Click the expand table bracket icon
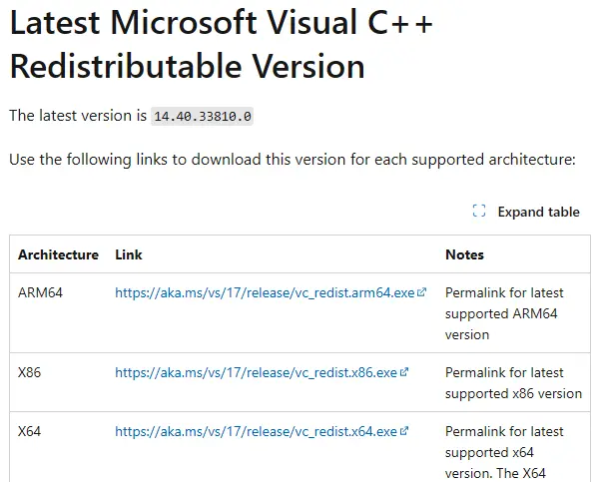The image size is (598, 482). coord(479,211)
